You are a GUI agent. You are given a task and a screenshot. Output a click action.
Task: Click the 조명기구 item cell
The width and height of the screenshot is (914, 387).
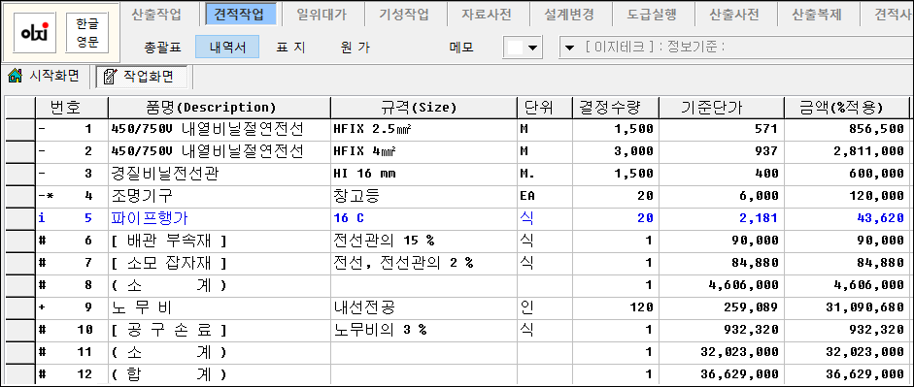(x=220, y=196)
